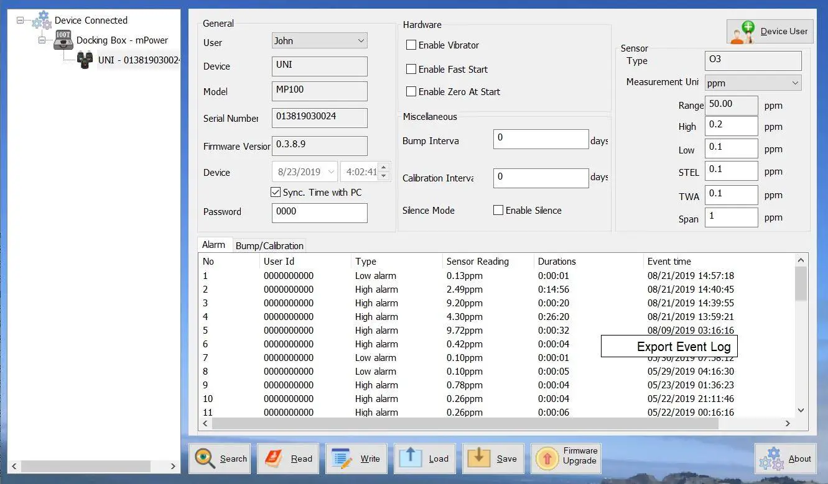Click the Read book icon

tap(274, 459)
